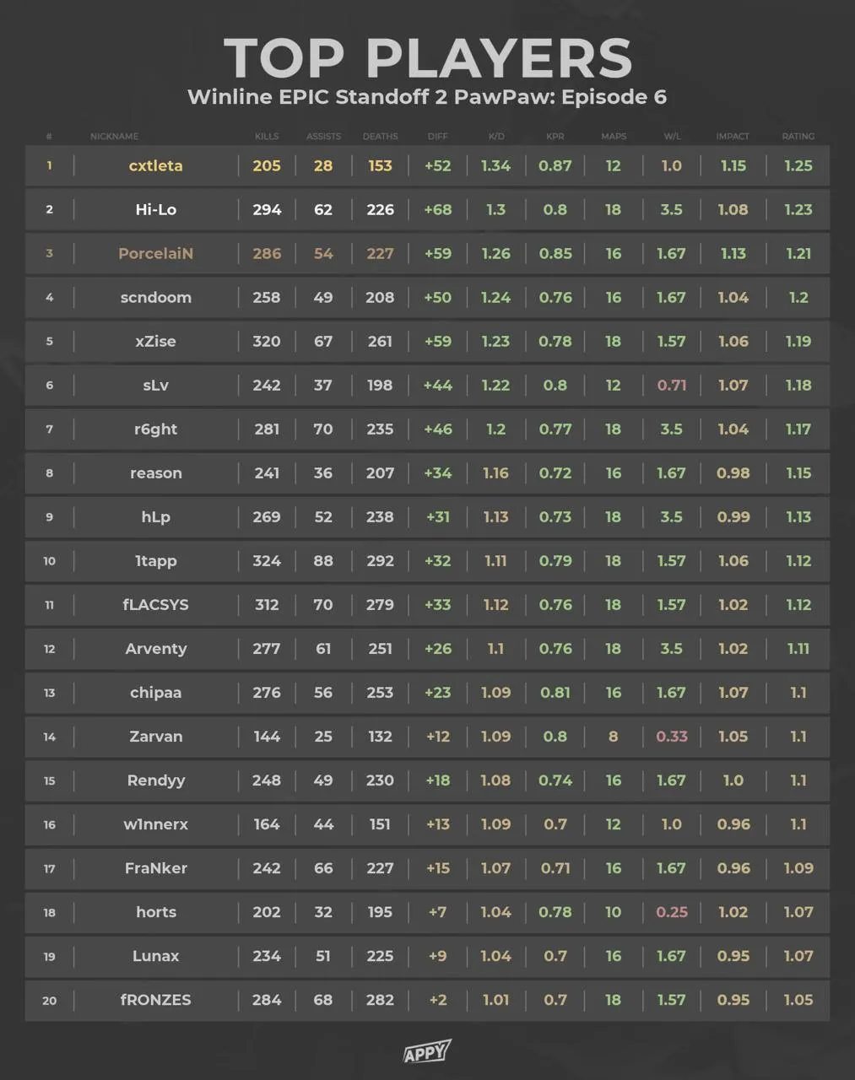The height and width of the screenshot is (1080, 855).
Task: Click the KILLS column header
Action: point(267,136)
